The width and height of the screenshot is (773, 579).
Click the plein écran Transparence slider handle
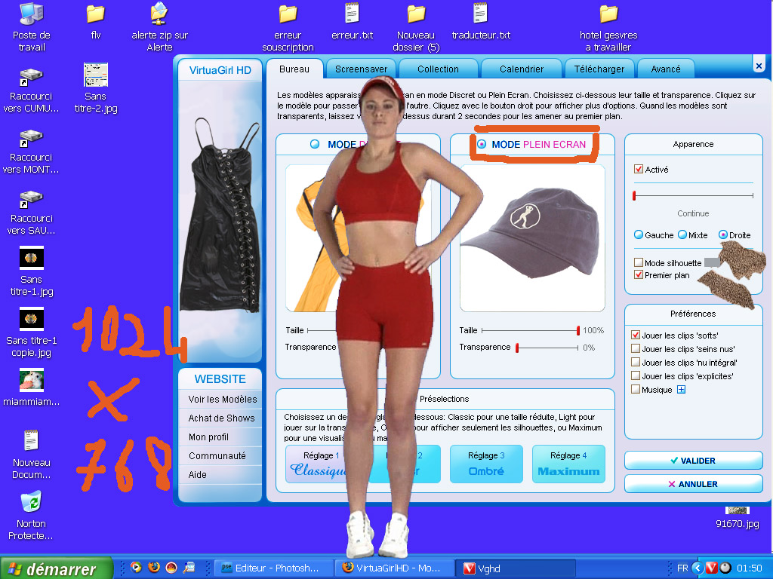[517, 348]
